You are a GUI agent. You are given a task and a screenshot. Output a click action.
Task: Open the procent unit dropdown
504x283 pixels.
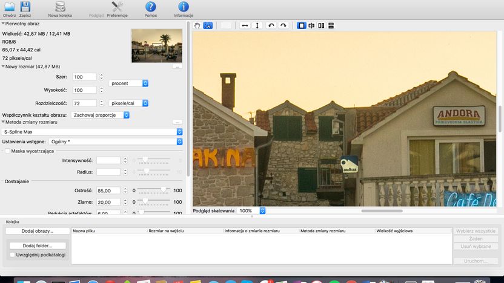[128, 83]
